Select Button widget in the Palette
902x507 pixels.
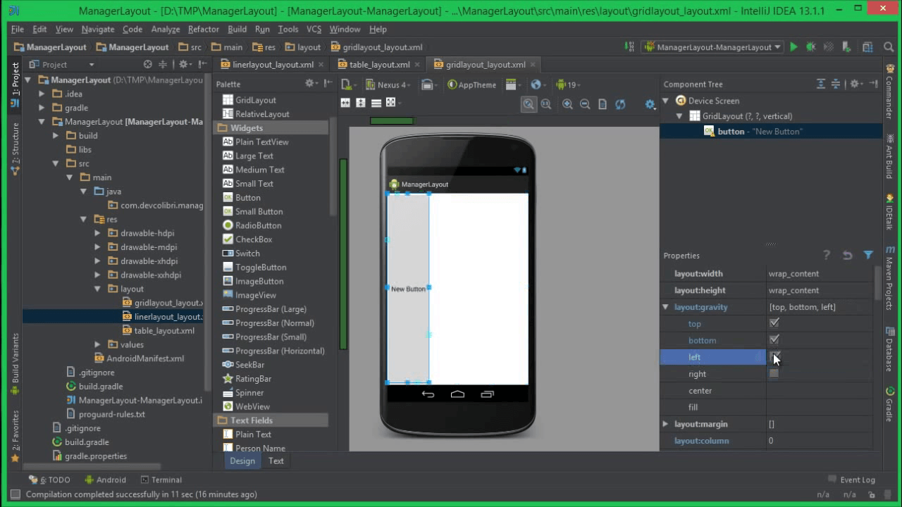(248, 197)
